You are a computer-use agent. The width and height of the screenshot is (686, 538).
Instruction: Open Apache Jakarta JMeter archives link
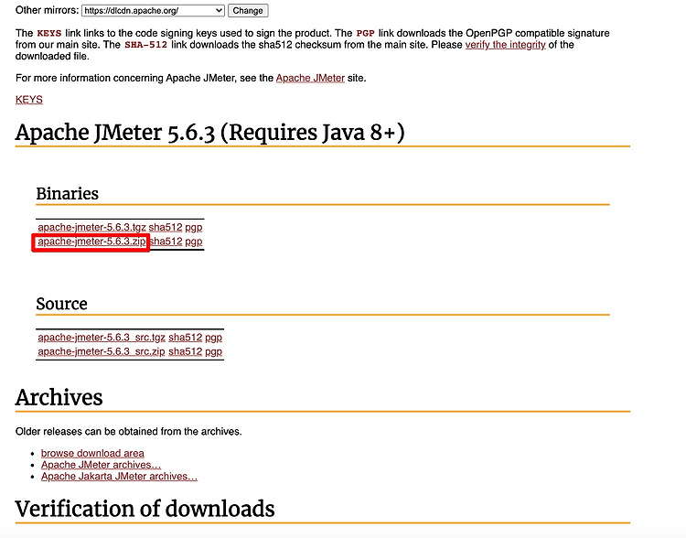120,476
